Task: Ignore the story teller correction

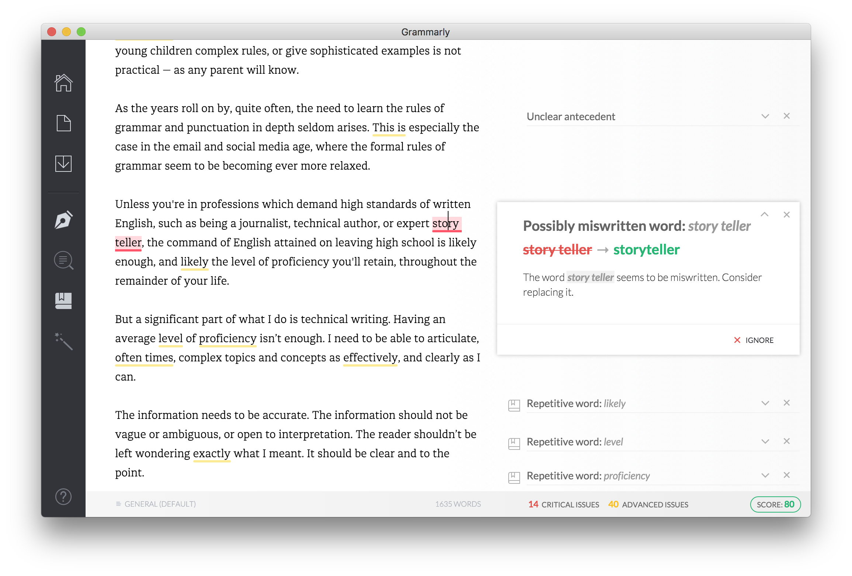Action: pyautogui.click(x=752, y=339)
